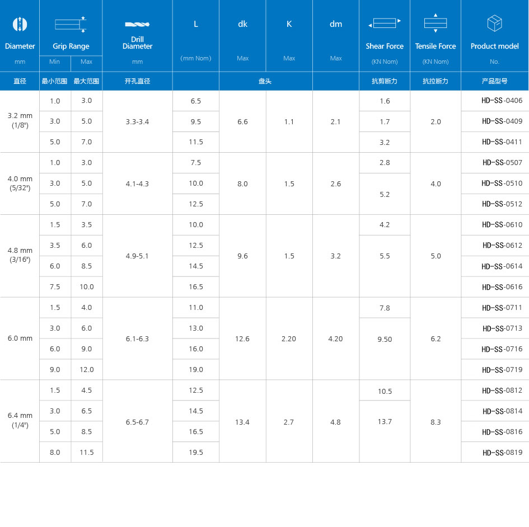Image resolution: width=529 pixels, height=527 pixels.
Task: Choose product model HD-SS-0719
Action: [502, 370]
